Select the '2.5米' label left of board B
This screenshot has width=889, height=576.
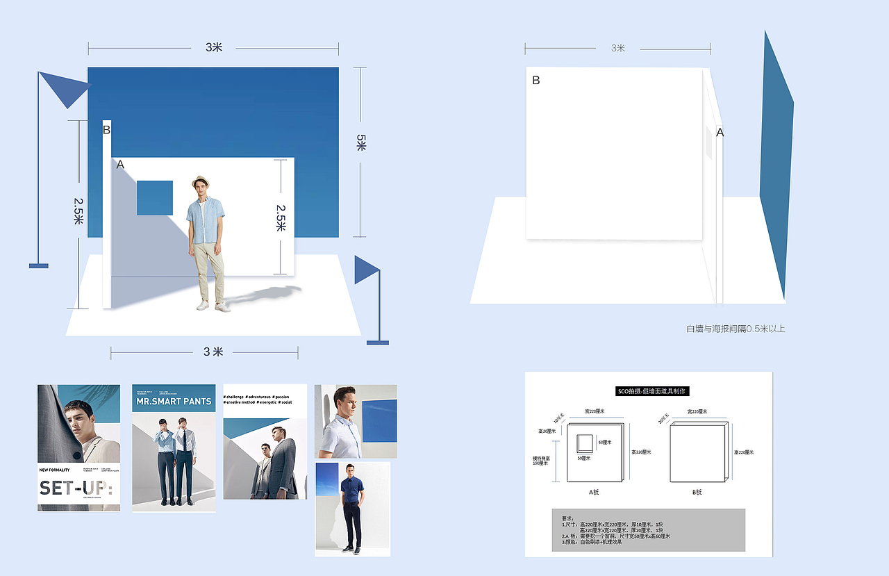click(x=79, y=211)
